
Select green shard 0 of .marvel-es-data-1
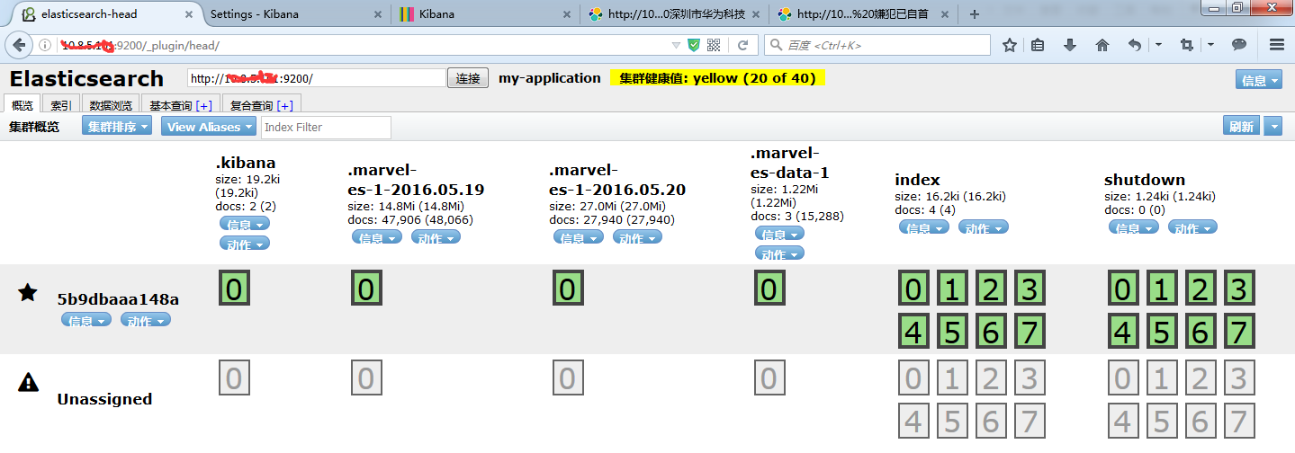click(x=769, y=289)
